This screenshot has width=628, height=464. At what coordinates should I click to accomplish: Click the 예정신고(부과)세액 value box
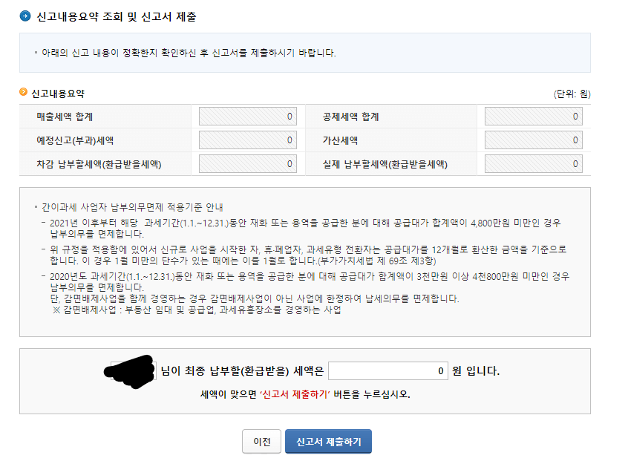tap(247, 139)
